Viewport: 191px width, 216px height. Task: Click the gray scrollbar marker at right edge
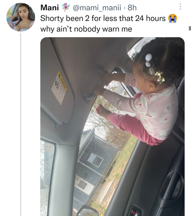[190, 28]
